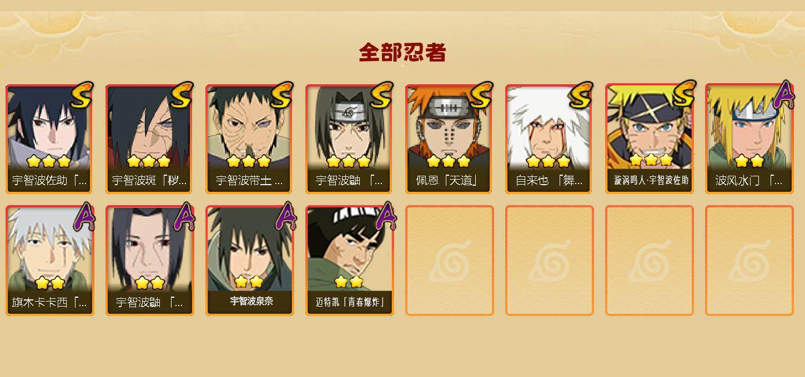This screenshot has height=377, width=805.
Task: Select the 波风水门 A-rank card
Action: pyautogui.click(x=749, y=139)
